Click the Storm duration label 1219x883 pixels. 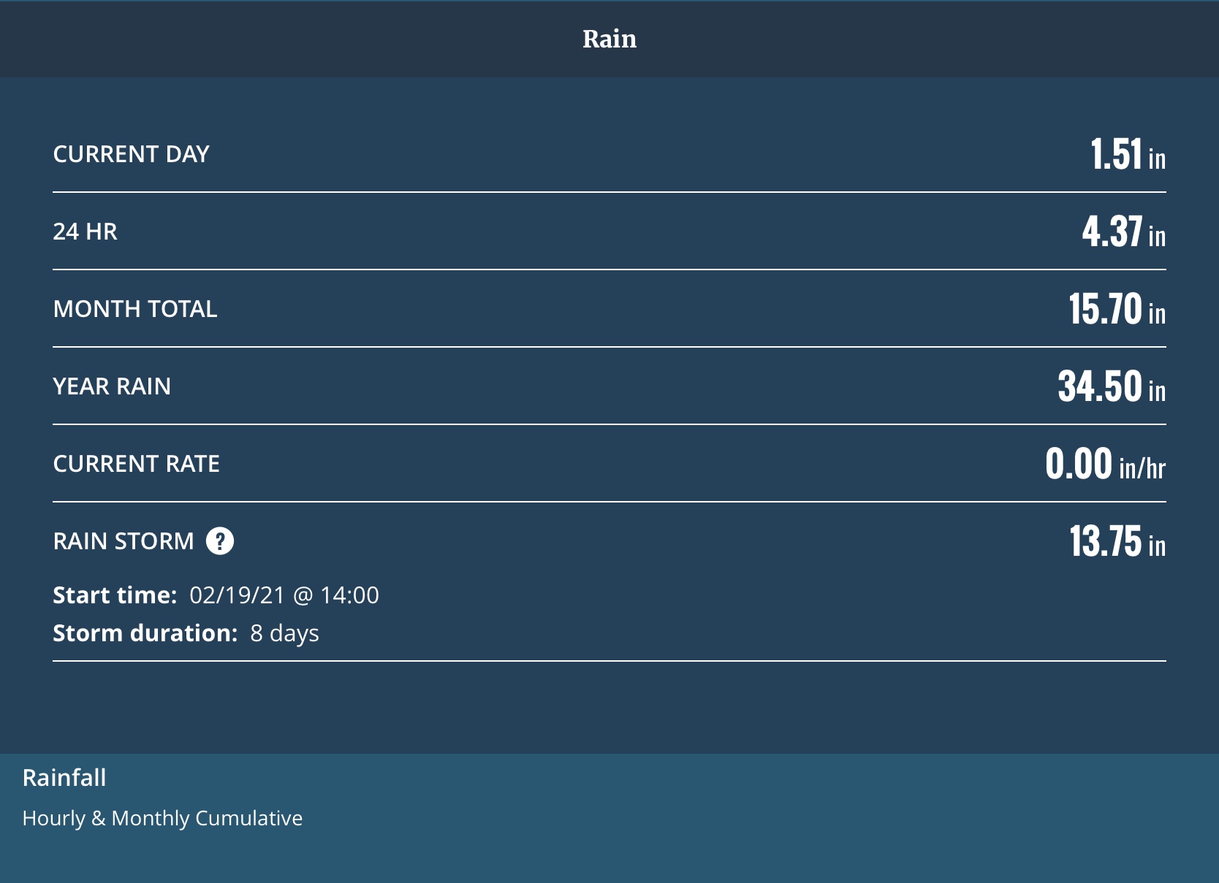pos(145,633)
